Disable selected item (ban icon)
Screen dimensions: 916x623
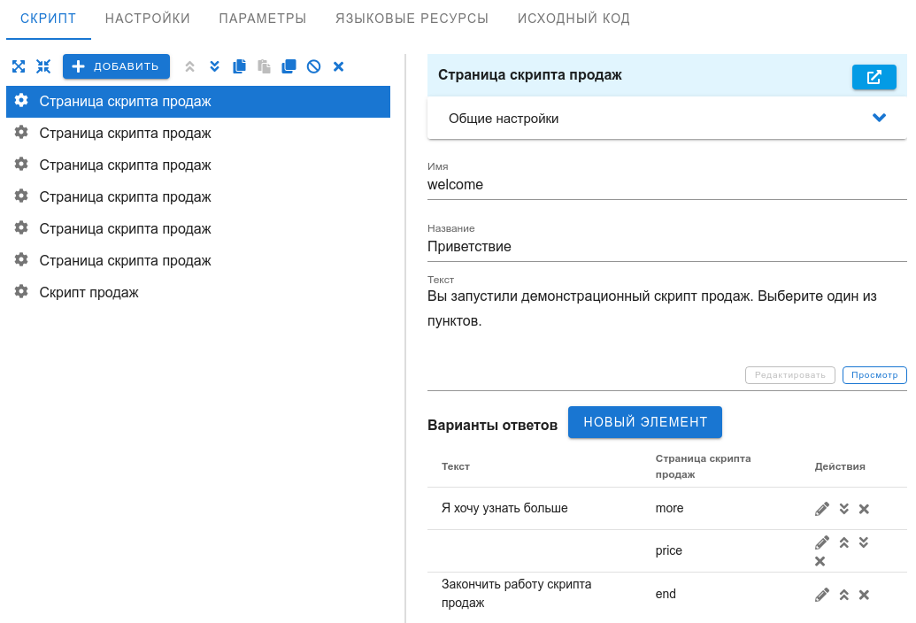(x=313, y=66)
